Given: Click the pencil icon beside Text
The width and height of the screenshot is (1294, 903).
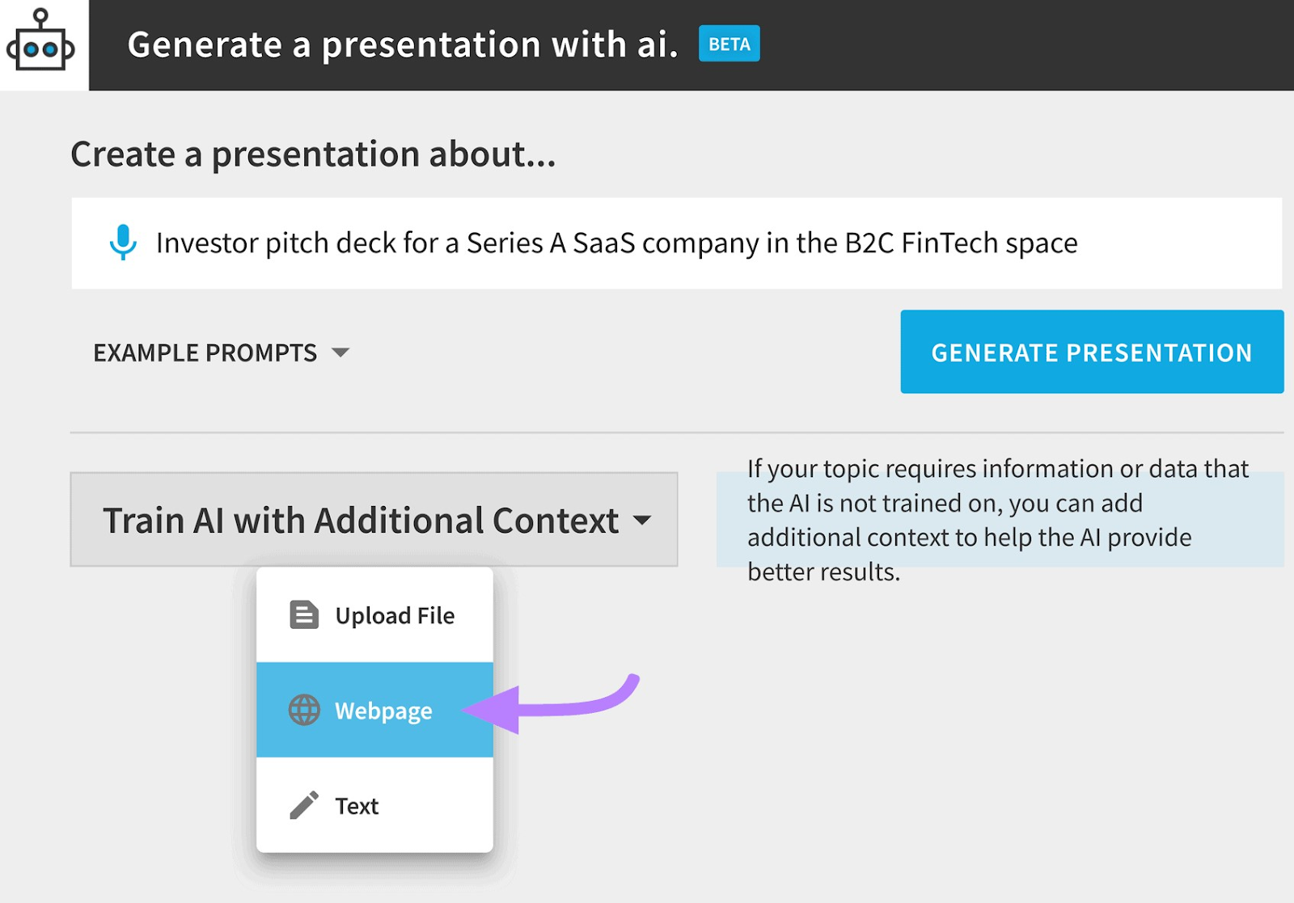Looking at the screenshot, I should (x=304, y=805).
